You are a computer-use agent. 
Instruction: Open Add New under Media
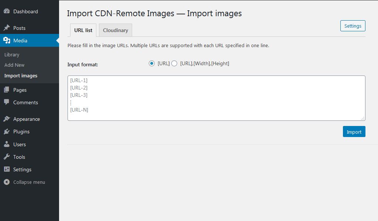coord(14,65)
